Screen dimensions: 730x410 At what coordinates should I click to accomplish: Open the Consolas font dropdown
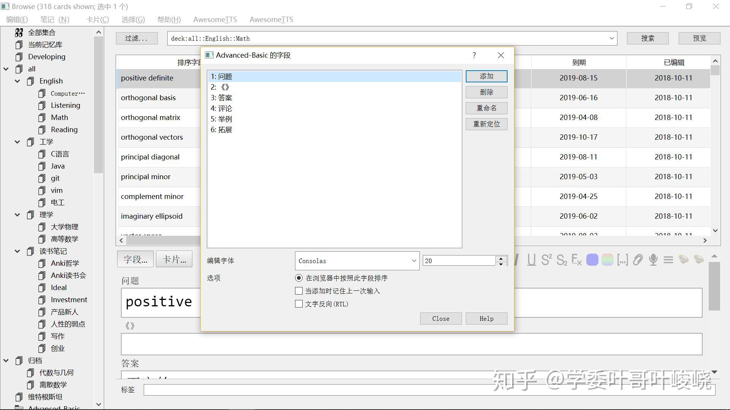coord(357,261)
